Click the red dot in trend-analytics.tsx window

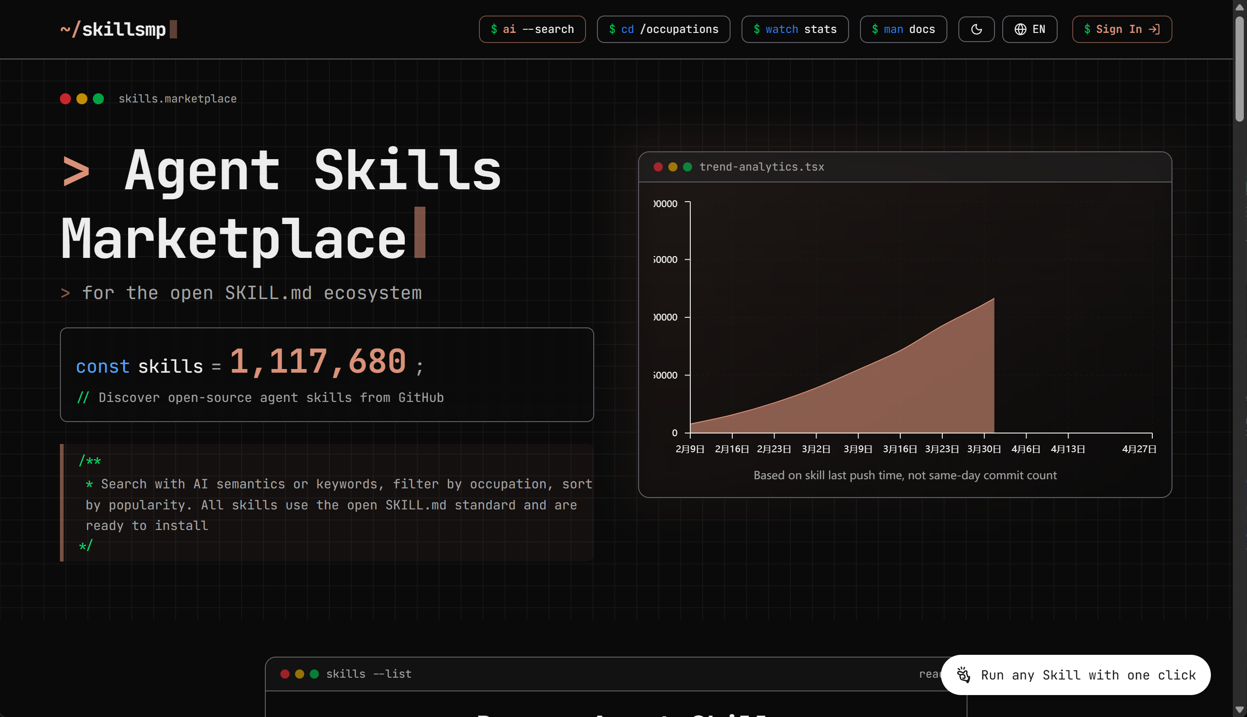click(x=658, y=167)
